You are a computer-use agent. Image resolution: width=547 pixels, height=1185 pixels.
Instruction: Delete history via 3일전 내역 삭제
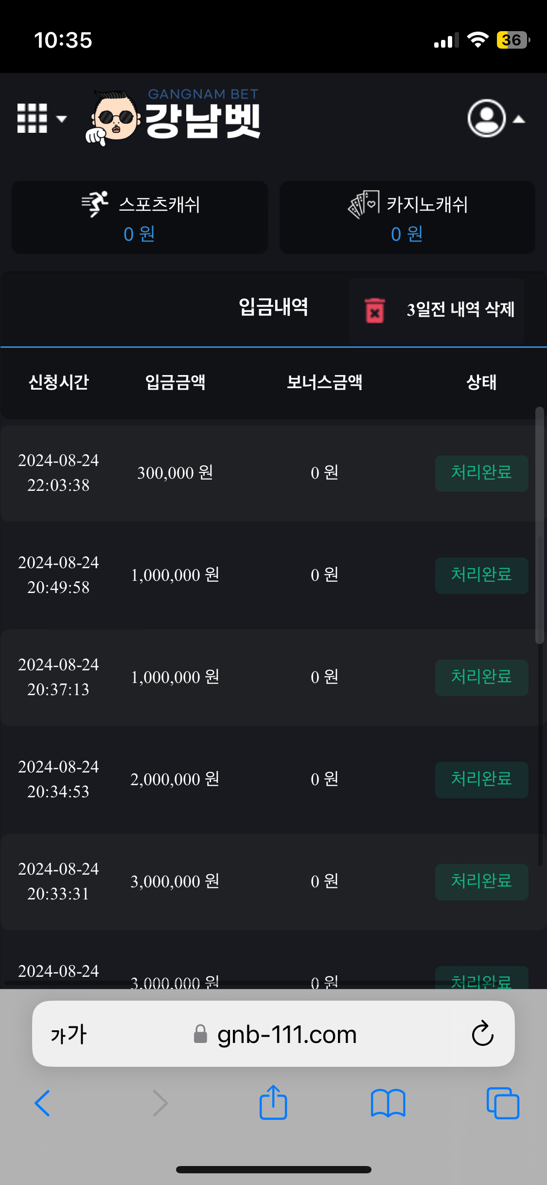[x=460, y=309]
